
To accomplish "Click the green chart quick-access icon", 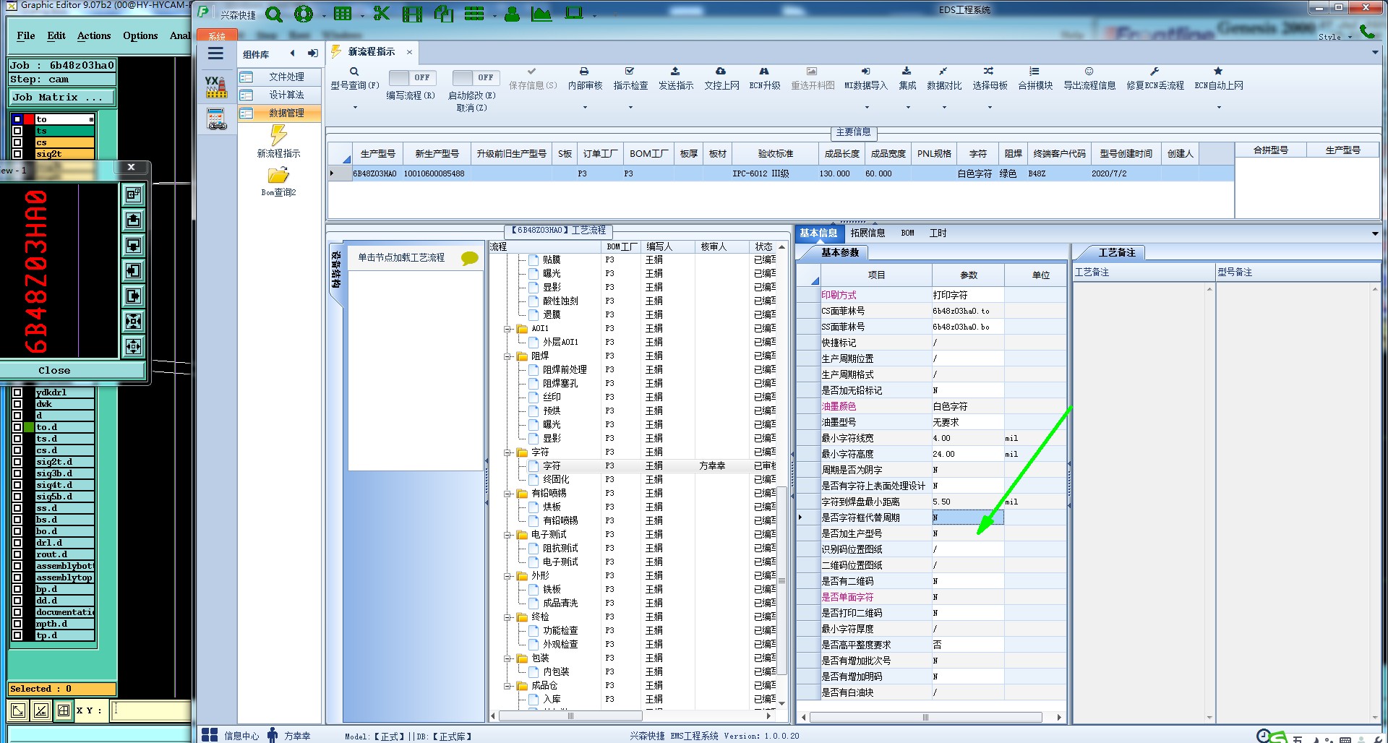I will pos(541,14).
